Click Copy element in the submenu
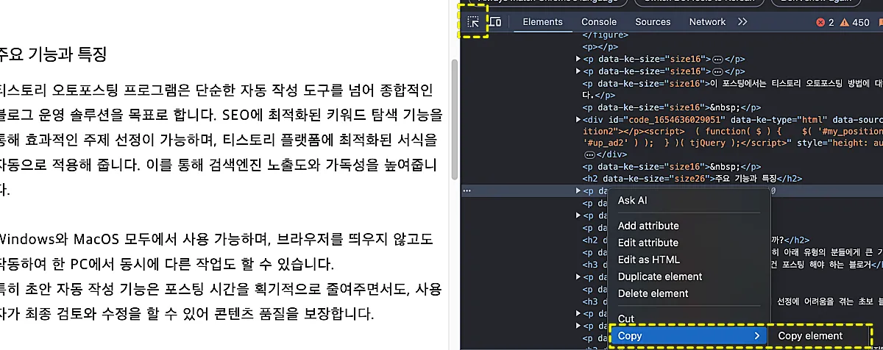The width and height of the screenshot is (883, 350). pyautogui.click(x=810, y=336)
